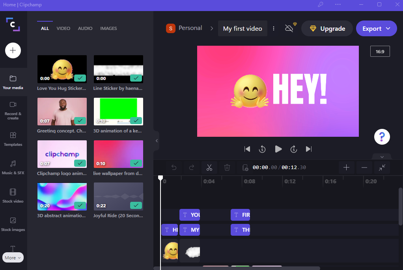
Task: Zoom in timeline with plus icon
Action: point(346,168)
